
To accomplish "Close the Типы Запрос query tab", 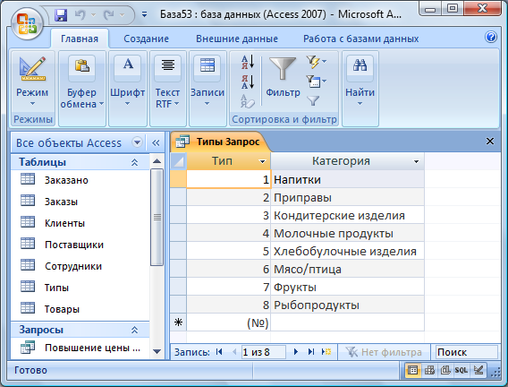I will (x=490, y=142).
